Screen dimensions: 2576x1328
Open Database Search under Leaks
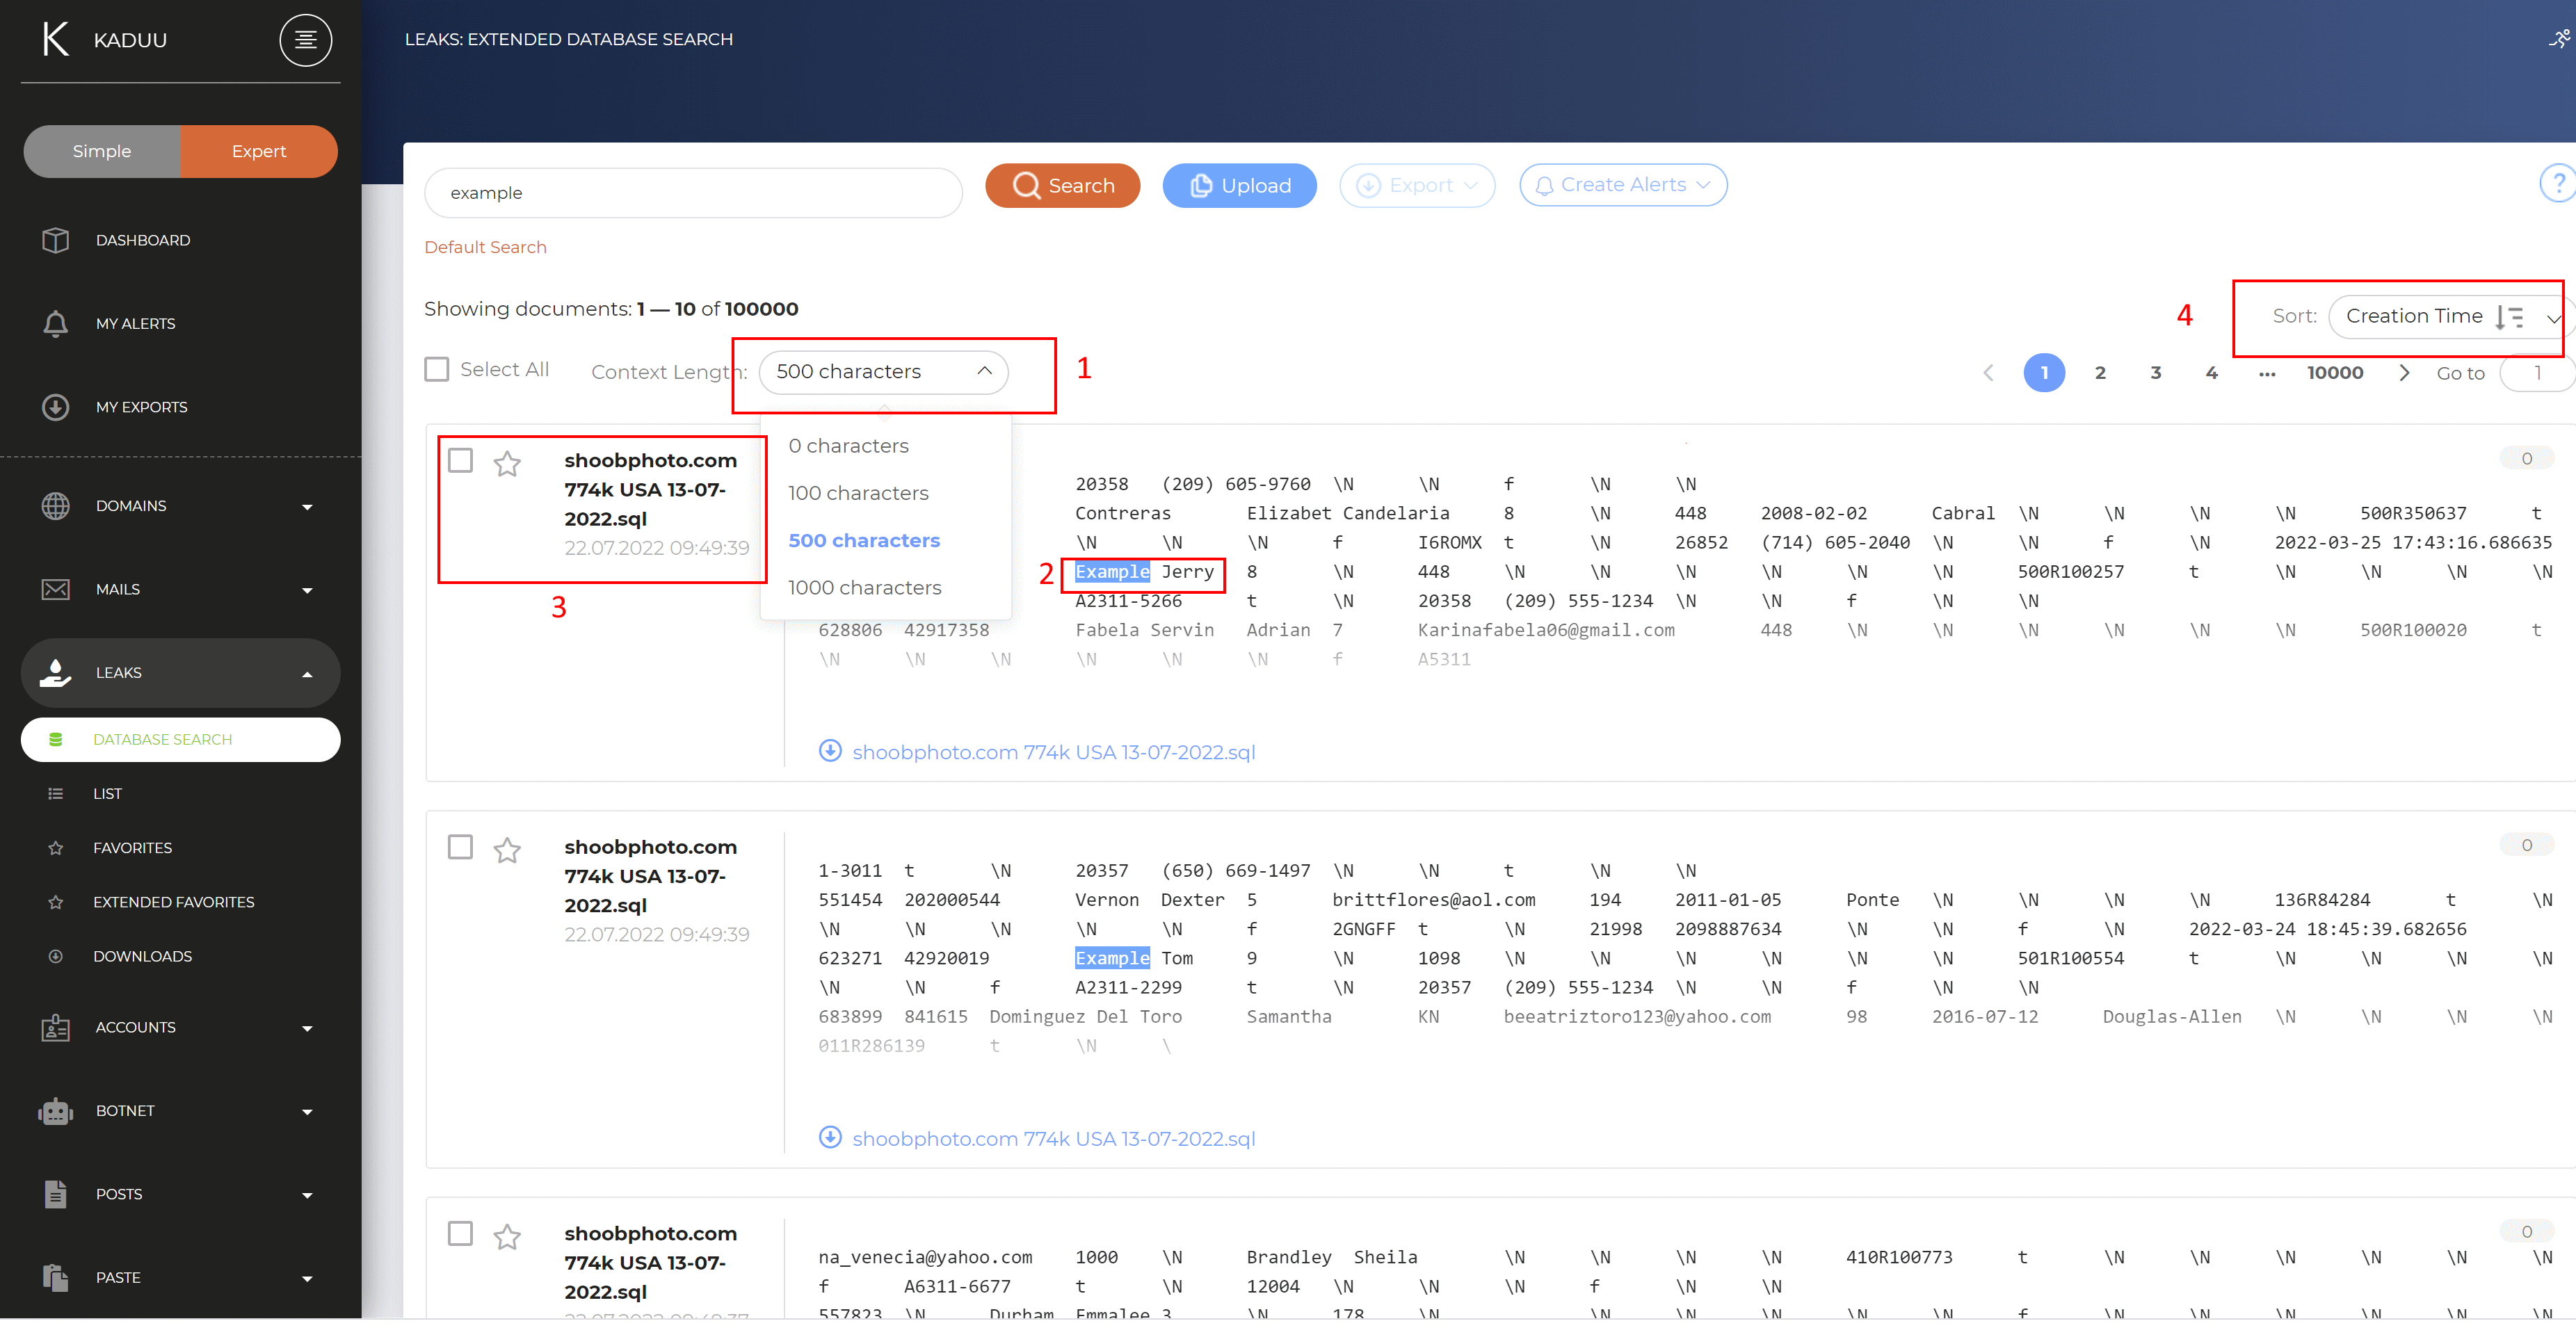coord(180,739)
